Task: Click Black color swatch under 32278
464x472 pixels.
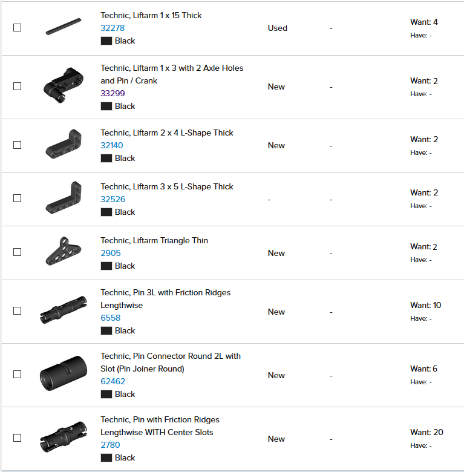Action: [106, 41]
